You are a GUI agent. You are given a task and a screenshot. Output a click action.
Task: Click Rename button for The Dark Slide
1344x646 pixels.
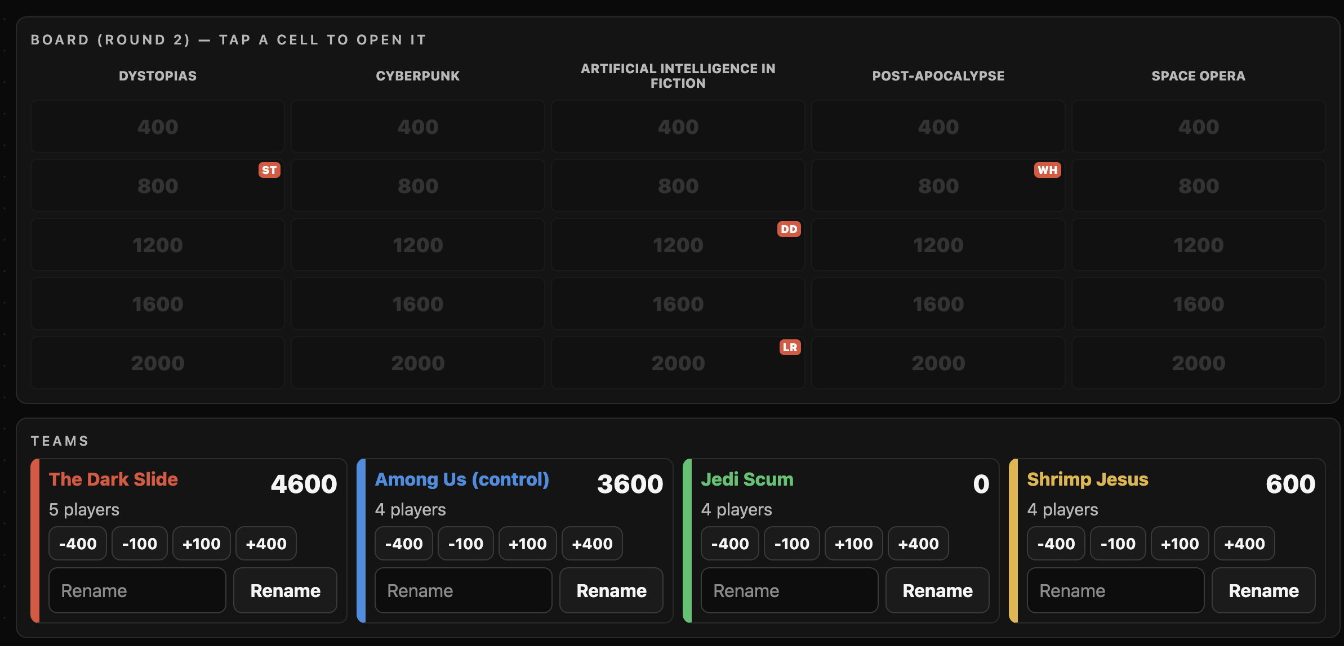(x=286, y=590)
